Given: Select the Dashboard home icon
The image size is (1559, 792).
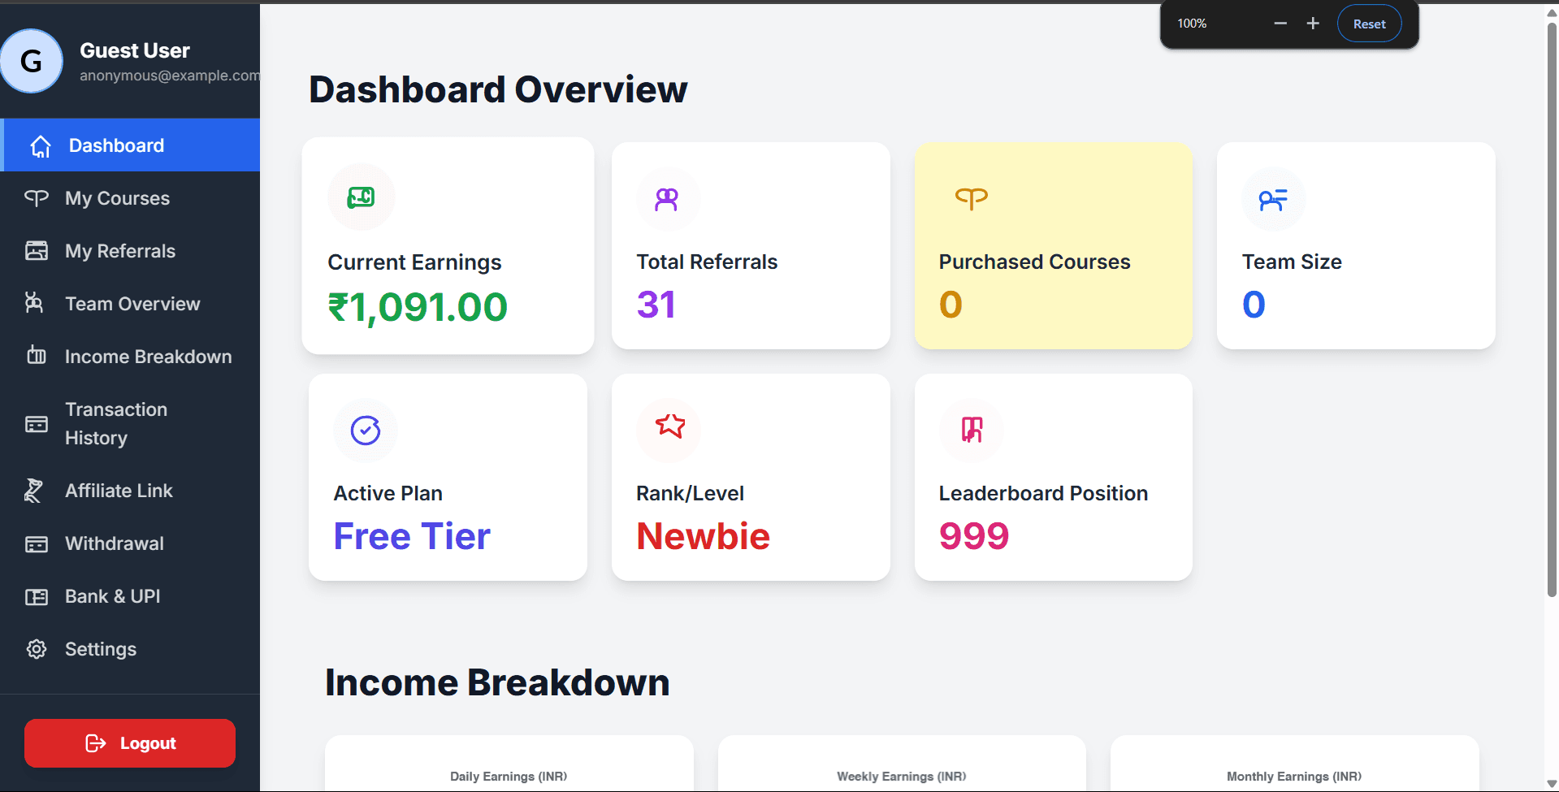Looking at the screenshot, I should (x=38, y=146).
